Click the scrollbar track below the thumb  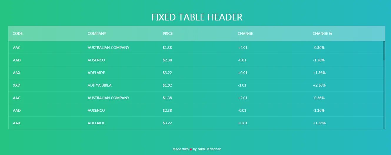click(384, 94)
